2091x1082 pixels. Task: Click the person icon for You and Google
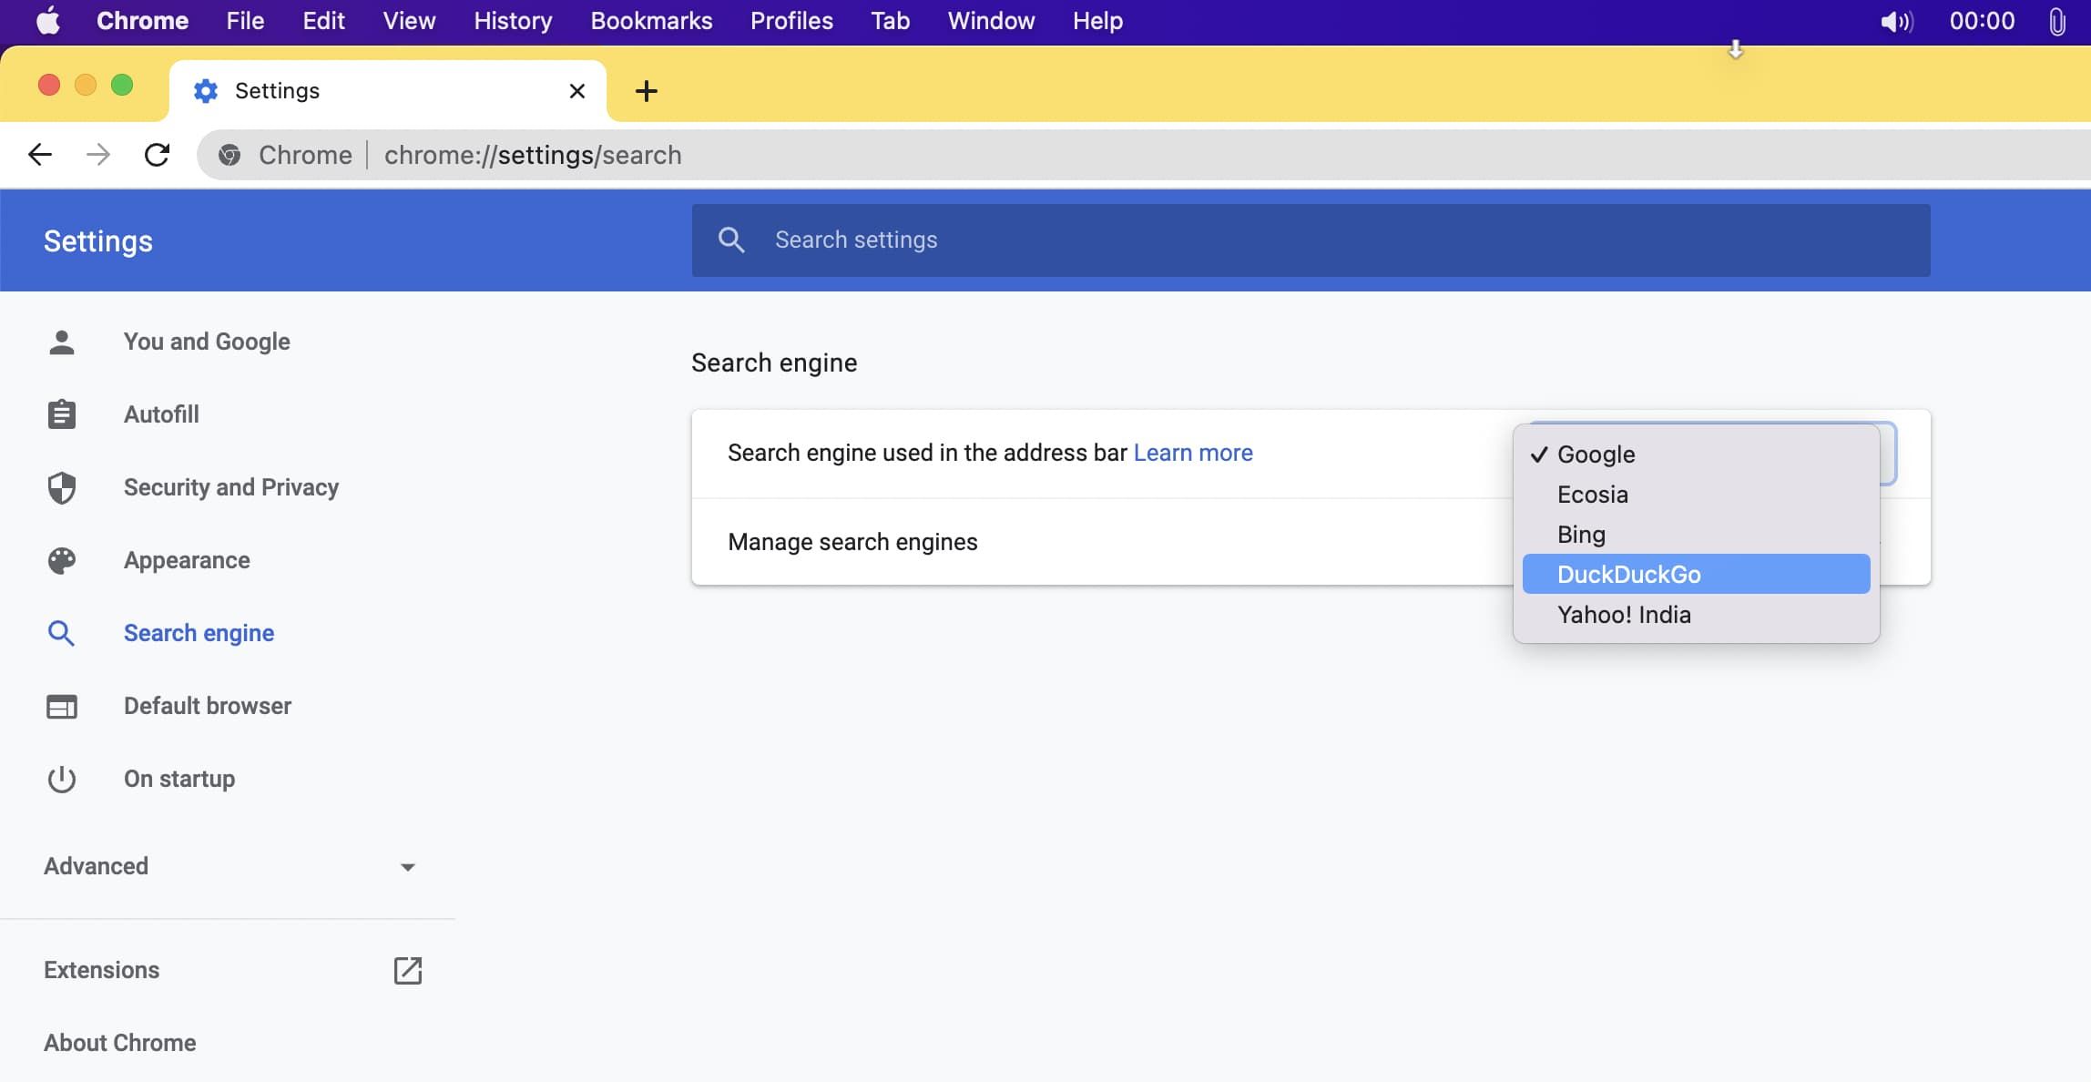click(x=61, y=342)
